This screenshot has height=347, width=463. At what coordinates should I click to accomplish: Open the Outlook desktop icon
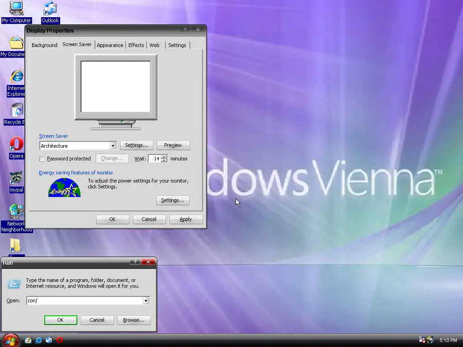coord(50,12)
